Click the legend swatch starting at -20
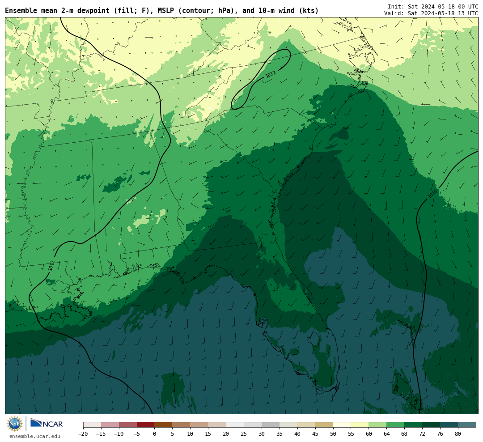Image resolution: width=483 pixels, height=442 pixels. (x=92, y=425)
